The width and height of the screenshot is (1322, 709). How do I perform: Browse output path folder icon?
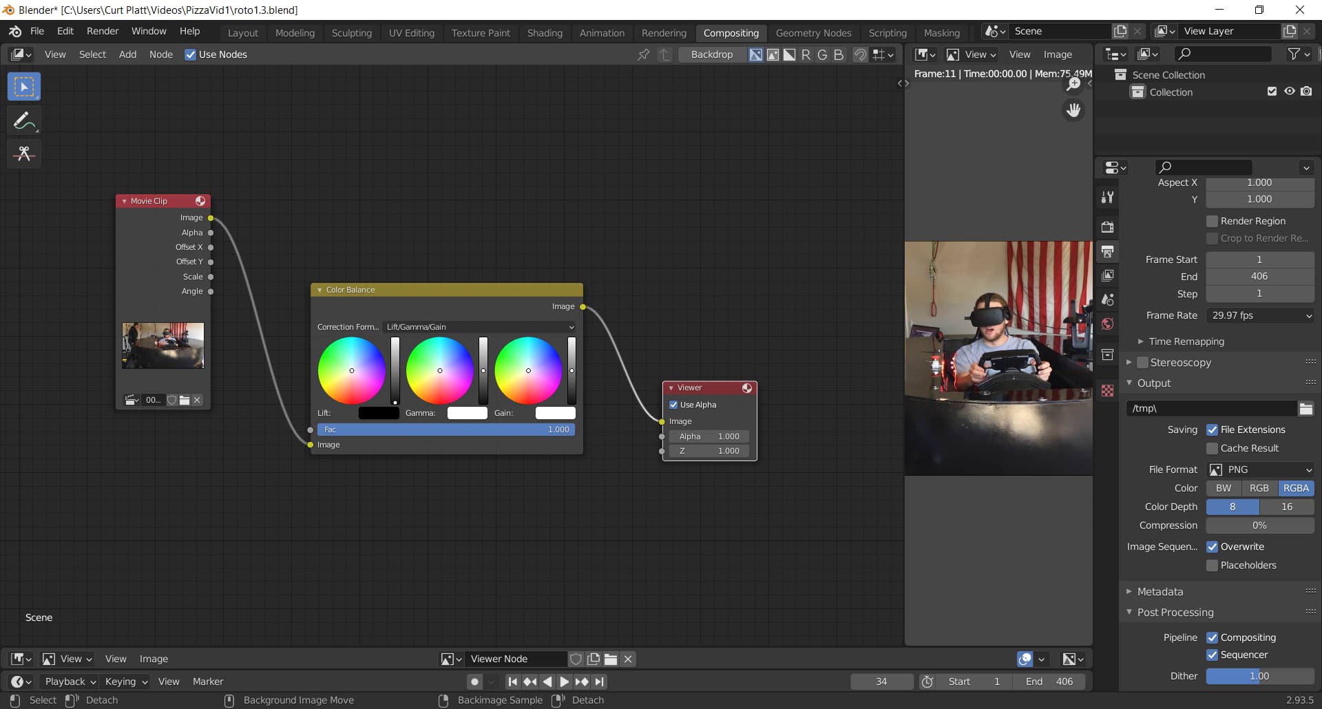(x=1306, y=408)
